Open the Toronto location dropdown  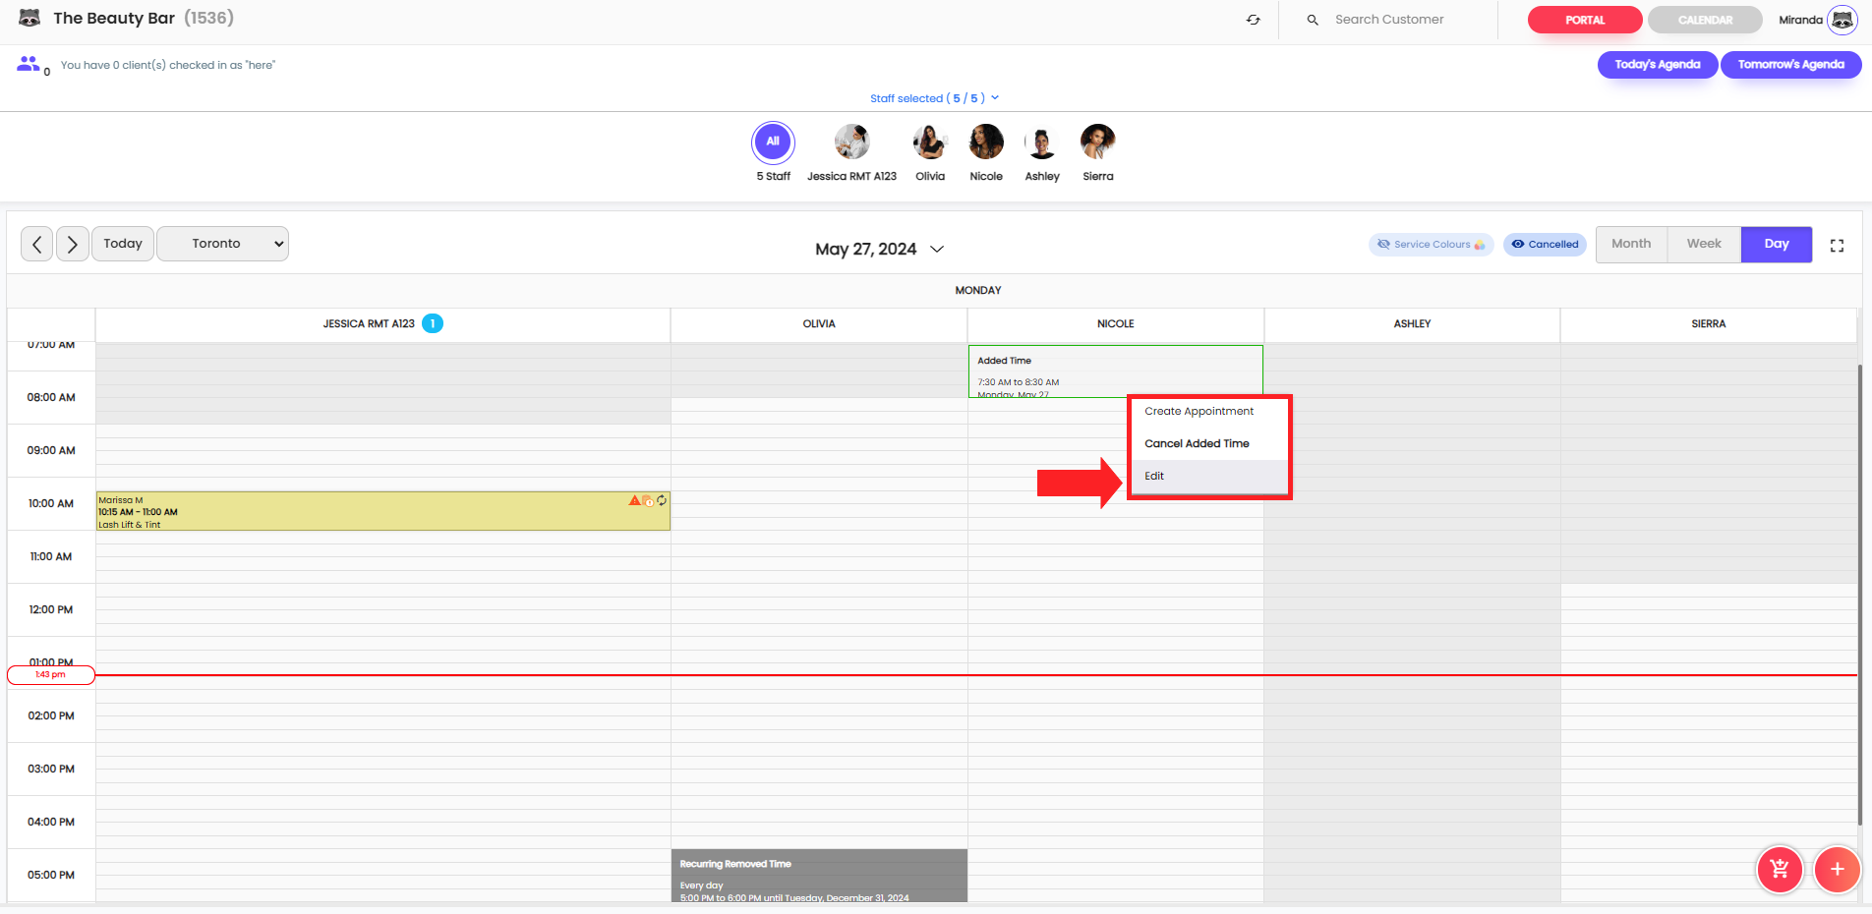pos(222,244)
